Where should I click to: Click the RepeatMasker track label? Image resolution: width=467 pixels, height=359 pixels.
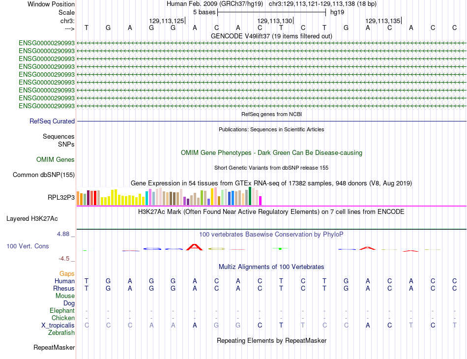pos(54,347)
